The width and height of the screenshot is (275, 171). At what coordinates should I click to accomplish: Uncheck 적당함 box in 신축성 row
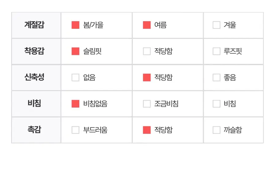click(x=147, y=77)
